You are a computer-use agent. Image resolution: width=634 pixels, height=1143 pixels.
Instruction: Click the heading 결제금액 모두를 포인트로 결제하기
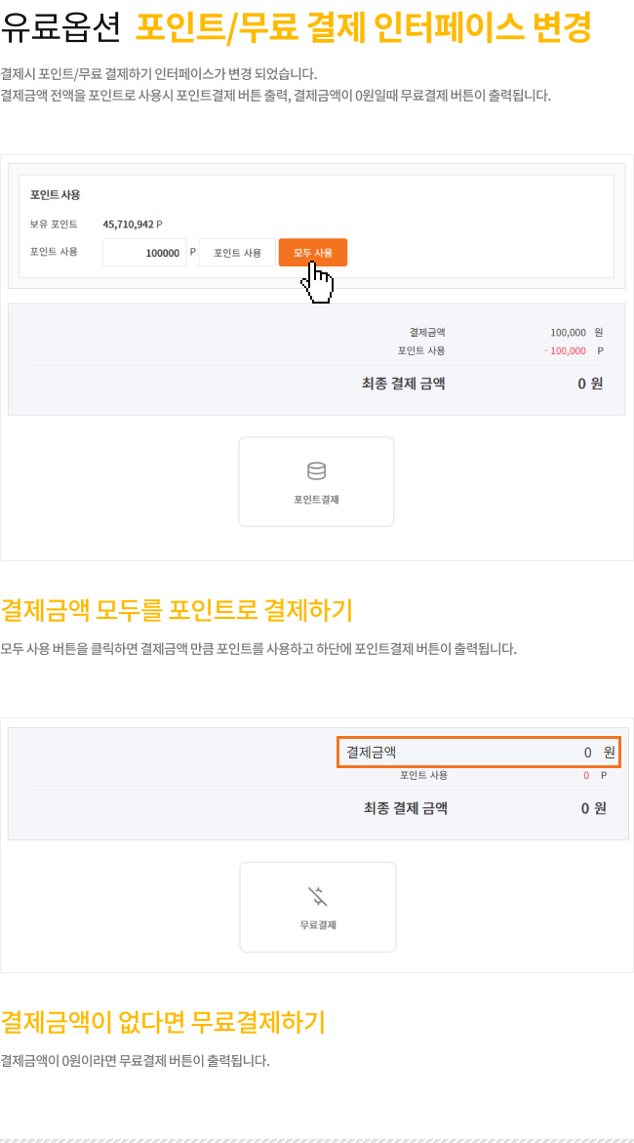(177, 610)
